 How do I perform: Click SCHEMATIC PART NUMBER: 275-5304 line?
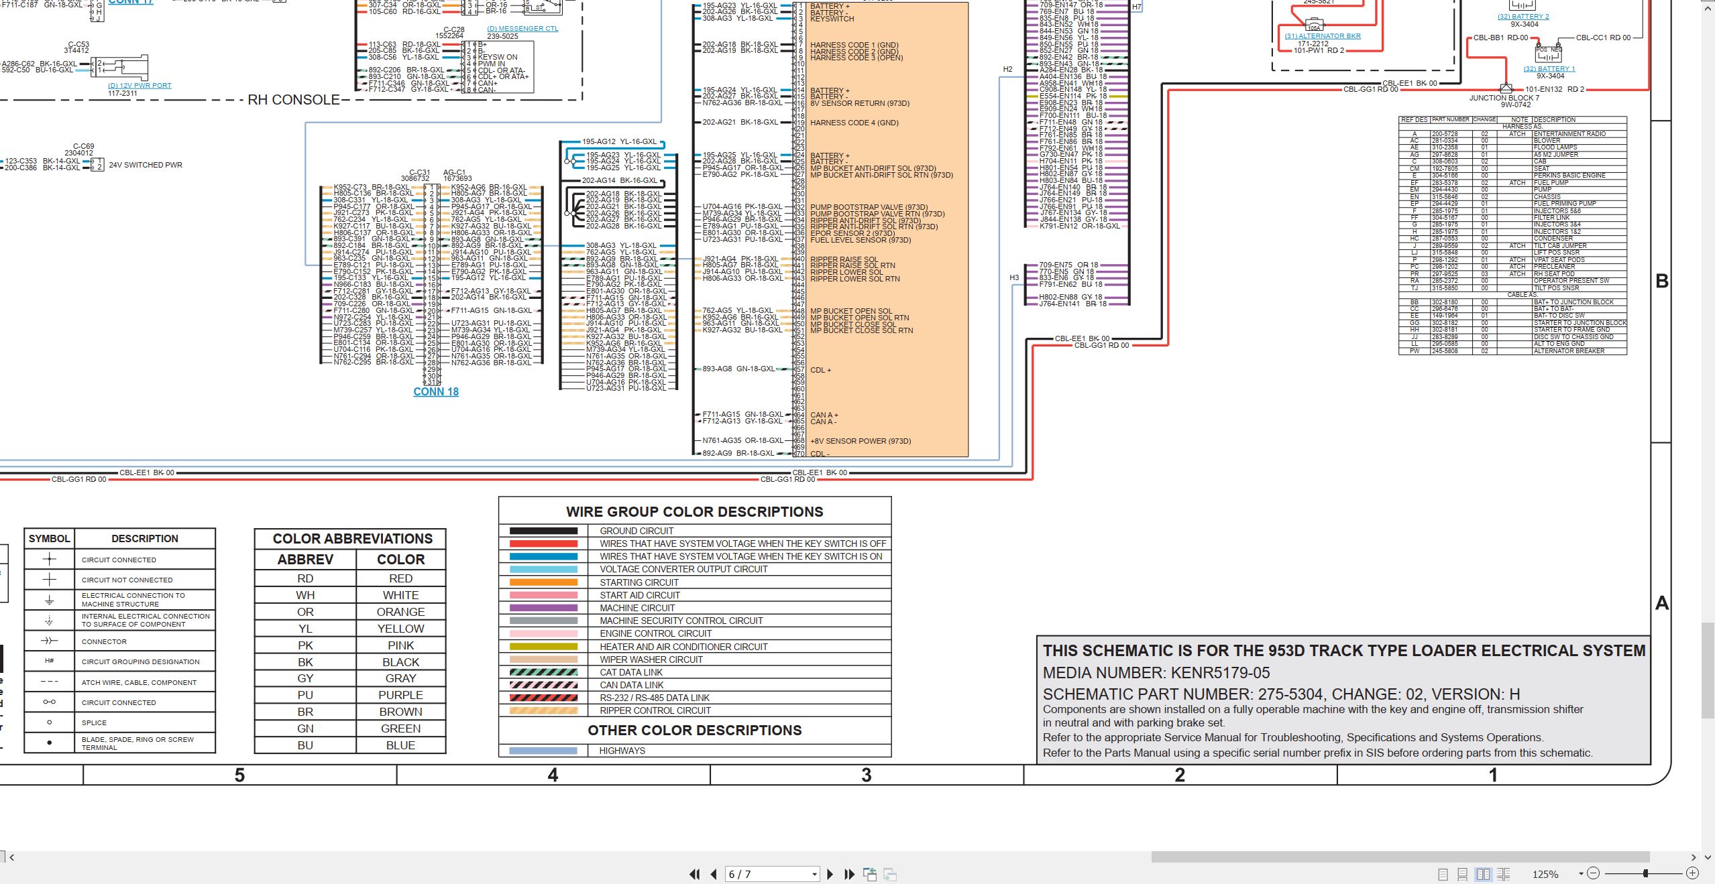pos(1282,694)
